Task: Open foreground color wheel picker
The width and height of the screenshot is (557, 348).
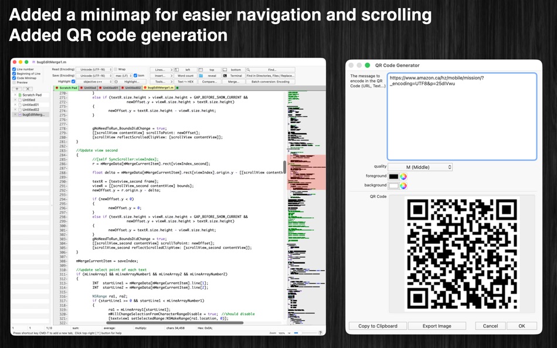Action: pyautogui.click(x=403, y=176)
